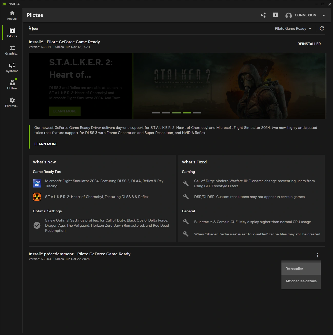This screenshot has height=335, width=333.
Task: Click the Optimal Settings checkmark icon
Action: (x=37, y=225)
